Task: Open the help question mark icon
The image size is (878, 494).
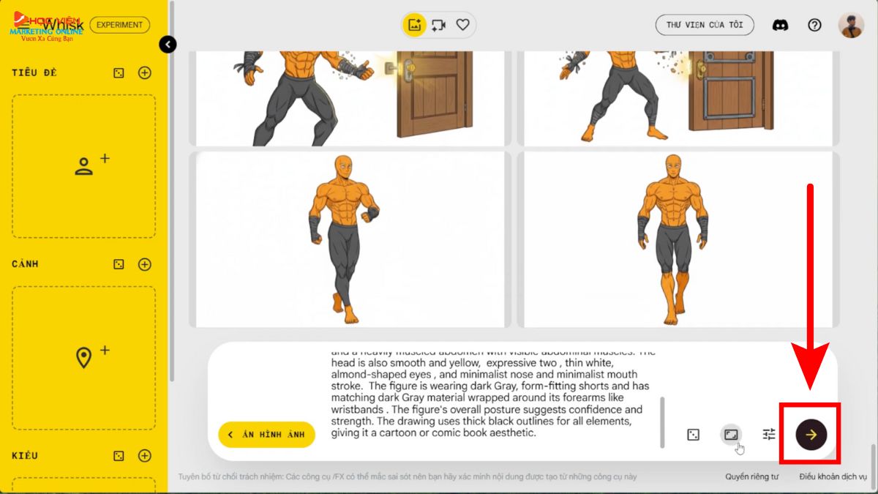Action: tap(814, 25)
